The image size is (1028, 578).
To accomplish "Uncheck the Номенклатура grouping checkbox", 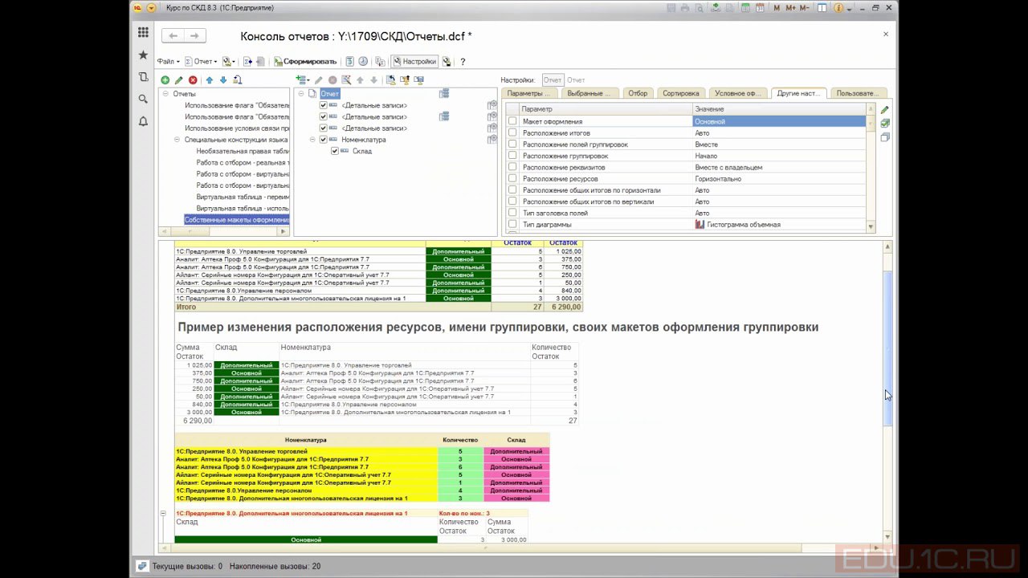I will pyautogui.click(x=323, y=140).
